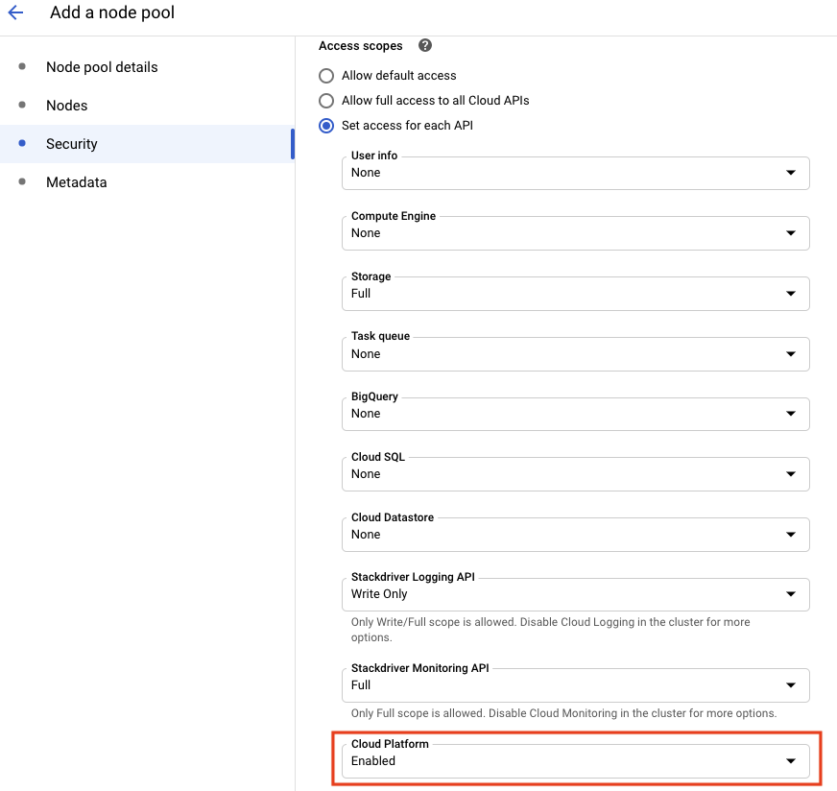Open the BigQuery scope dropdown

point(575,414)
